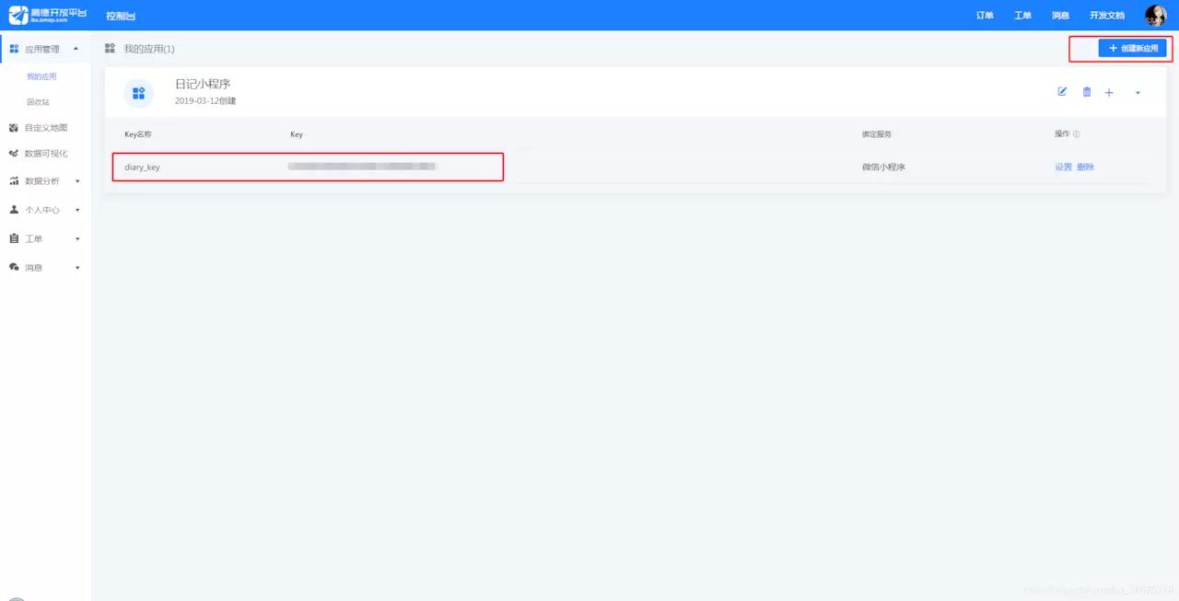This screenshot has height=601, width=1179.
Task: Click the diary_key name cell
Action: coord(142,168)
